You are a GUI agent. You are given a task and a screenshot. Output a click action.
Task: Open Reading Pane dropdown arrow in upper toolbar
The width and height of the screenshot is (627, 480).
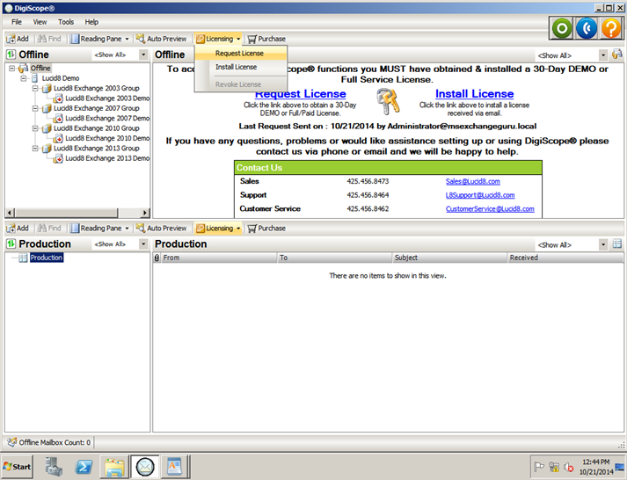(128, 39)
